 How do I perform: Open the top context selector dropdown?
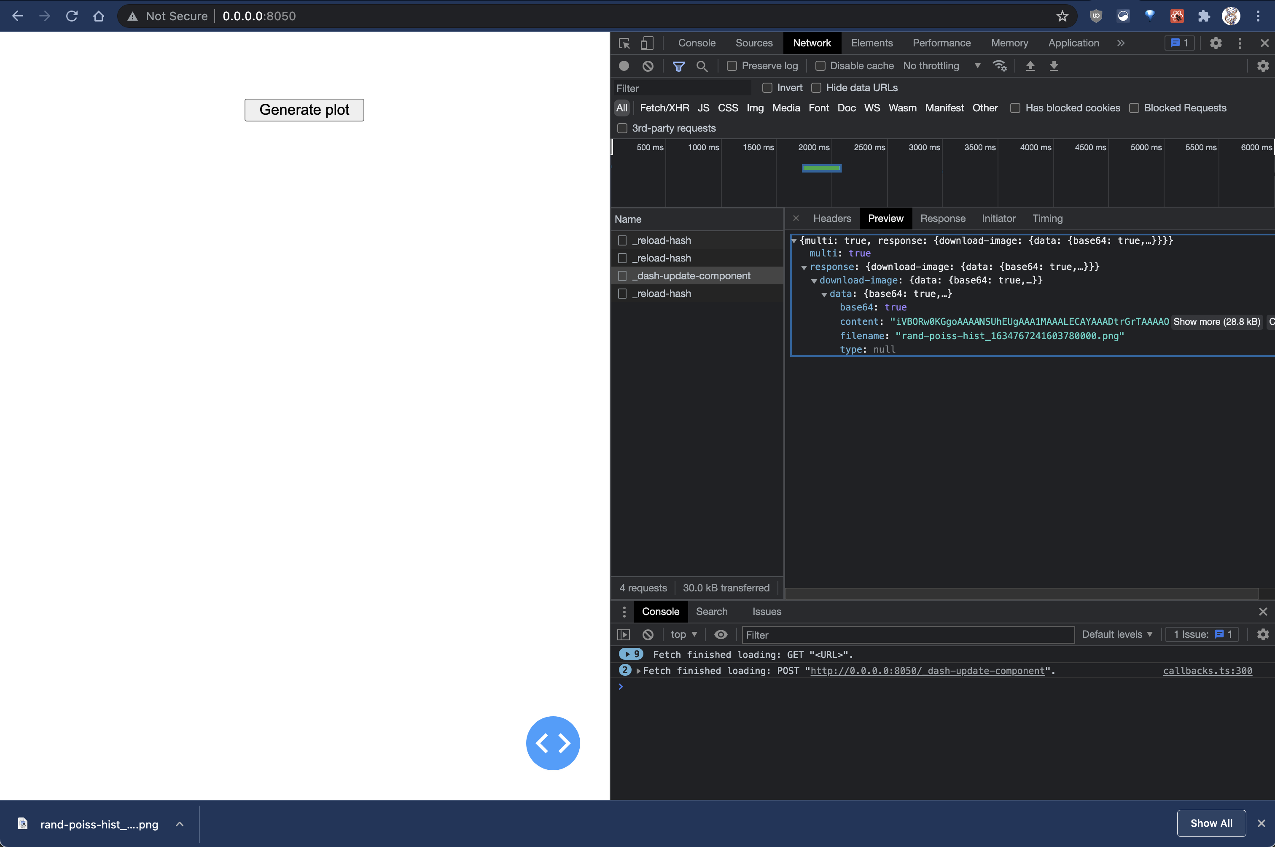coord(683,635)
